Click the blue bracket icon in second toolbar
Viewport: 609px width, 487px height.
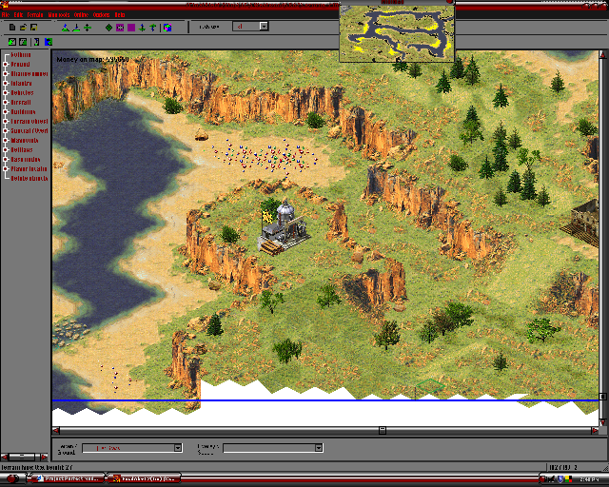36,42
